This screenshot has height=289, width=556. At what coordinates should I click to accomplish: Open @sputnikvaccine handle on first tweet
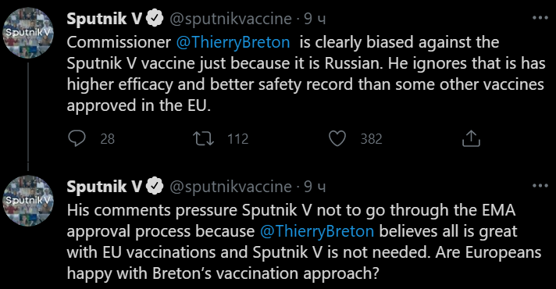click(x=230, y=20)
